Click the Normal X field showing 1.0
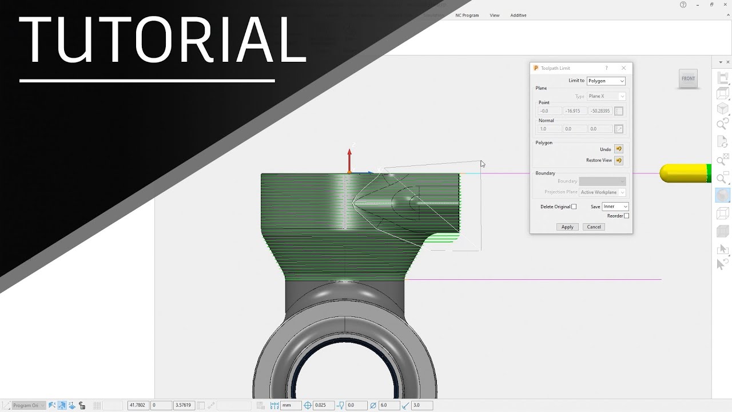 click(550, 129)
